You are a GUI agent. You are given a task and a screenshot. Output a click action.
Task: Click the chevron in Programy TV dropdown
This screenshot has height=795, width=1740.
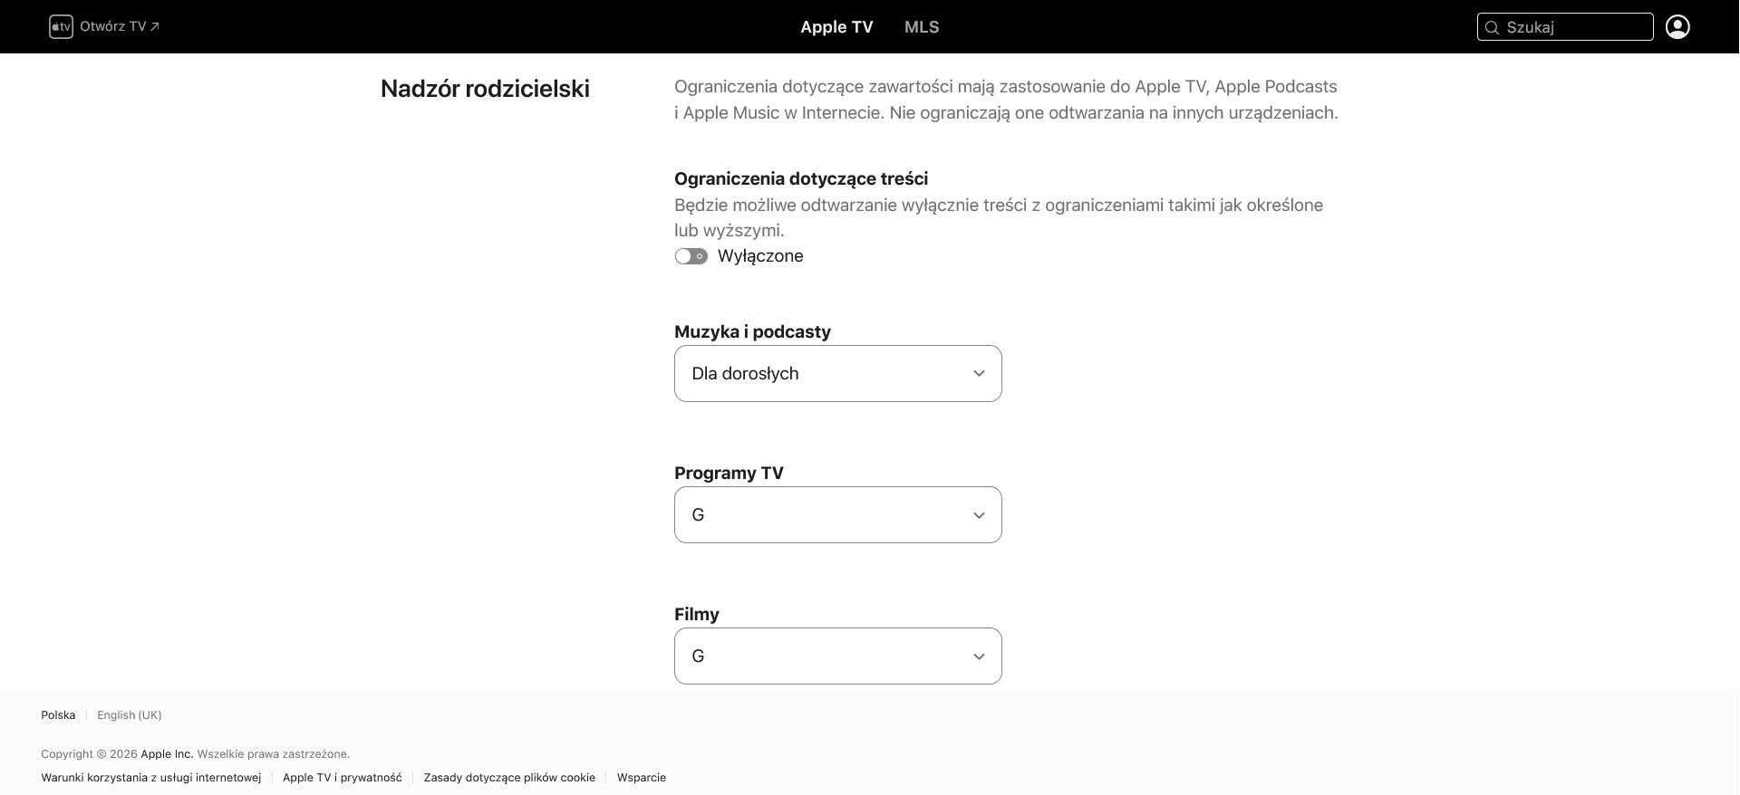(x=979, y=515)
